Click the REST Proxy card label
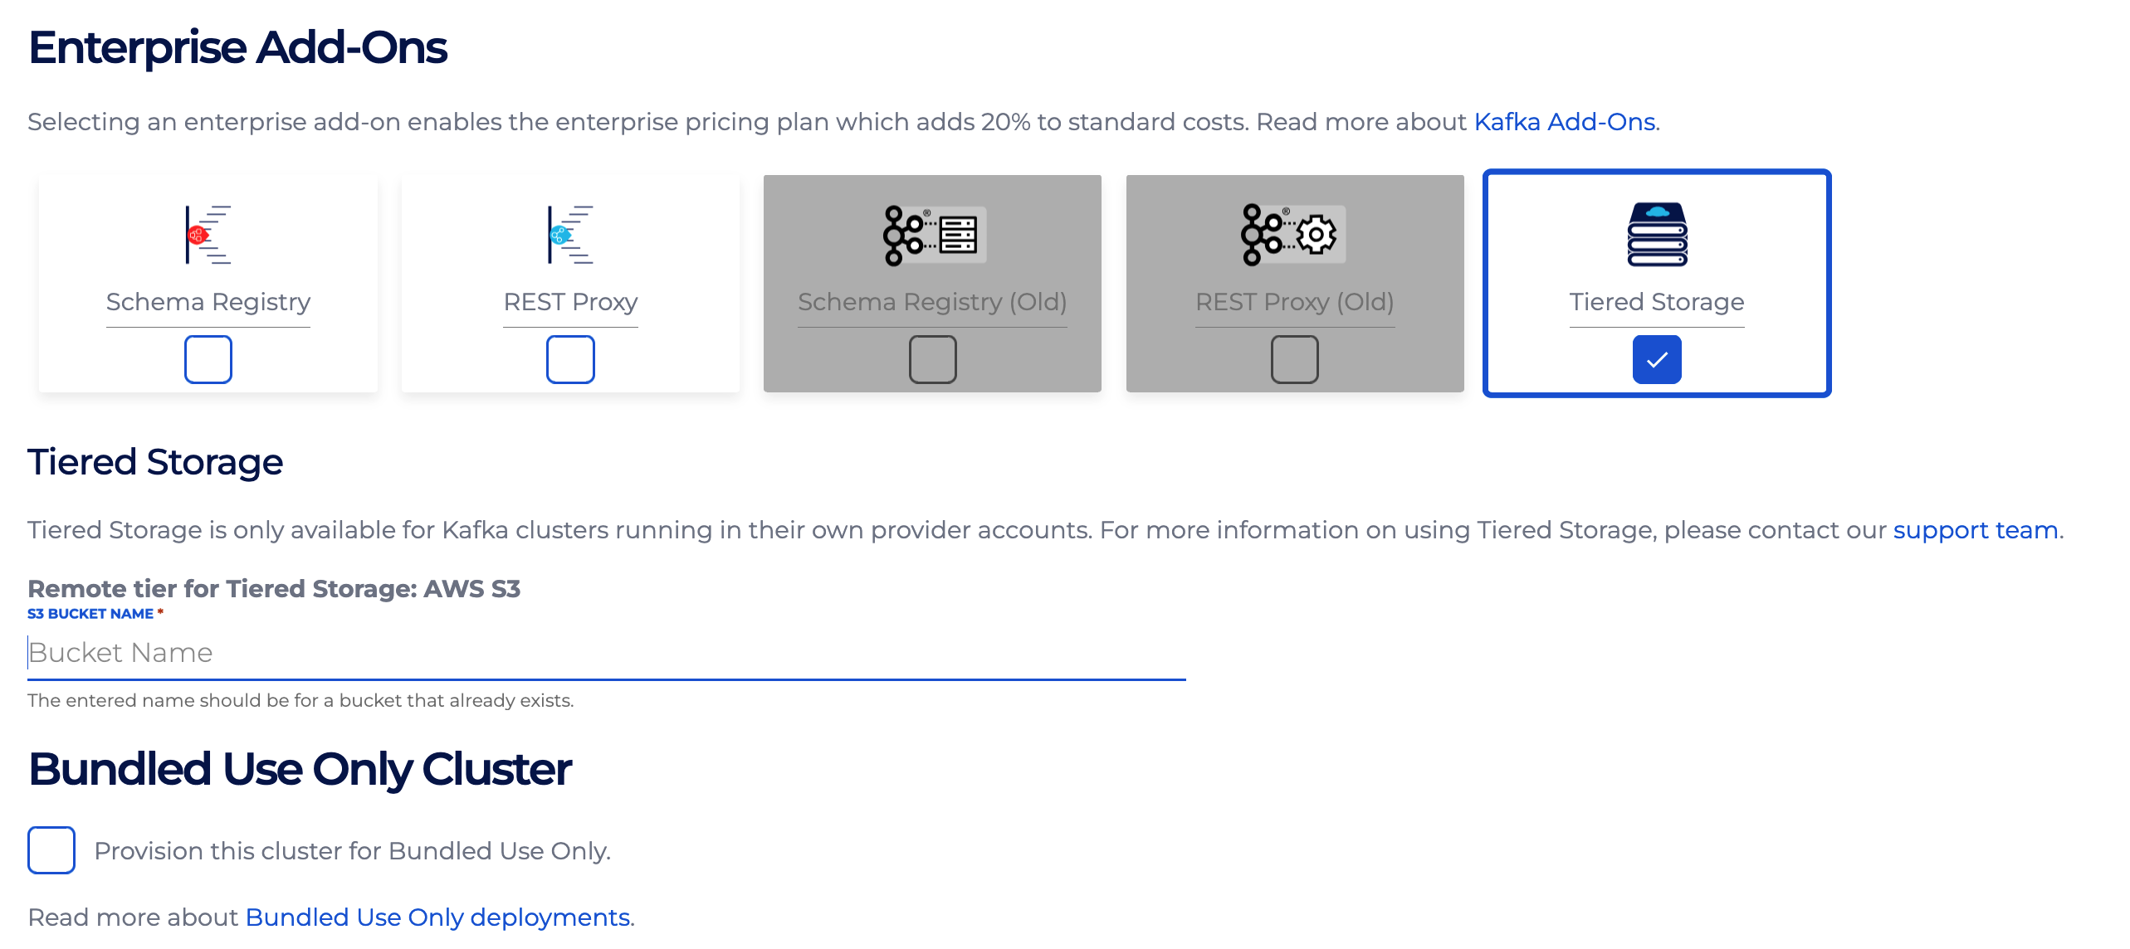 [570, 302]
